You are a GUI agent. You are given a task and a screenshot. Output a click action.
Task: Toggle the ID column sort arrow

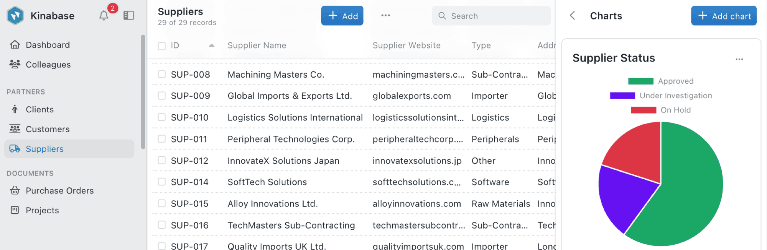coord(211,45)
